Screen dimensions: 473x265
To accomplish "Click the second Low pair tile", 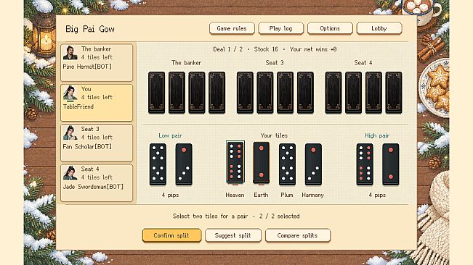I will point(184,164).
